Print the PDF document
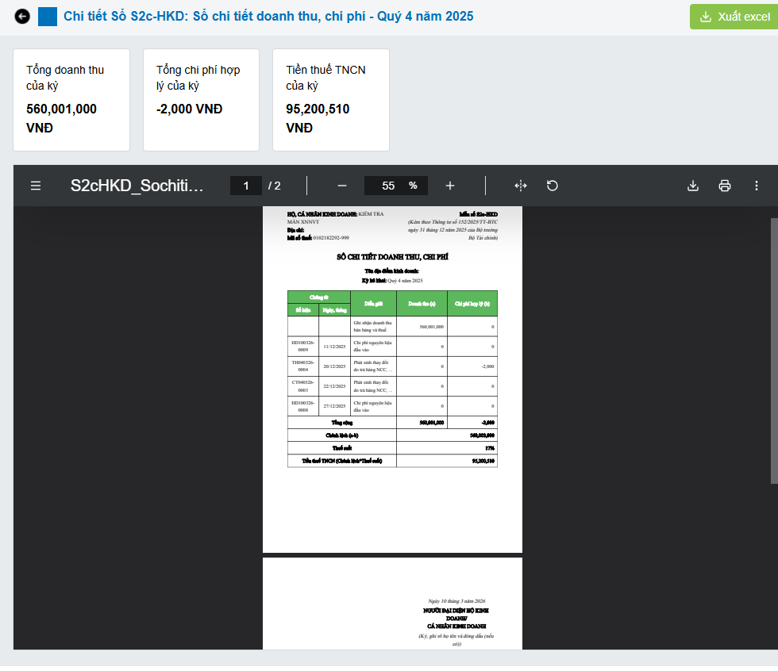 coord(724,186)
